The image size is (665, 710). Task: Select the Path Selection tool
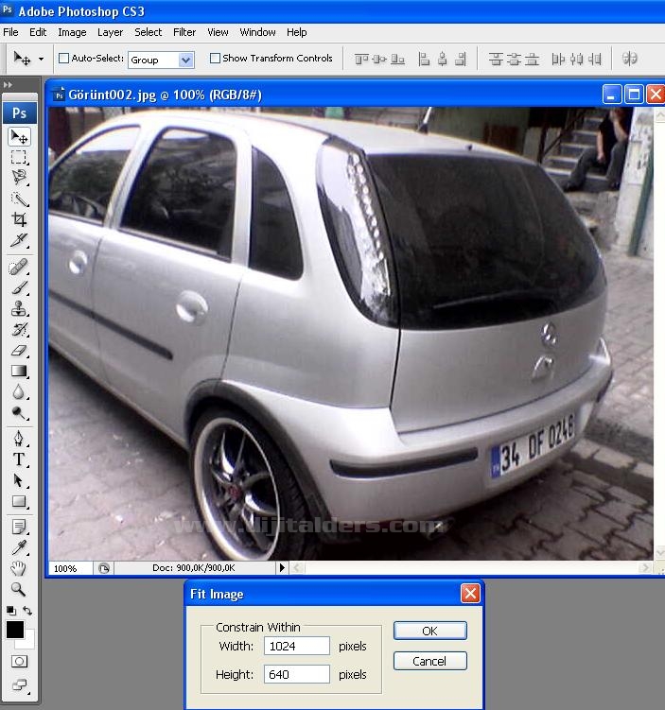tap(19, 480)
